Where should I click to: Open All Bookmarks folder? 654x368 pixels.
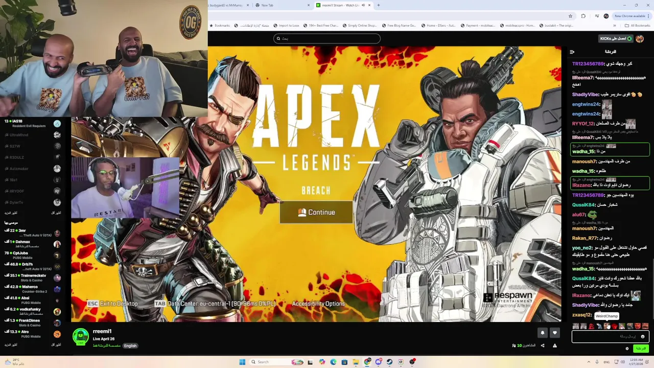click(x=638, y=26)
